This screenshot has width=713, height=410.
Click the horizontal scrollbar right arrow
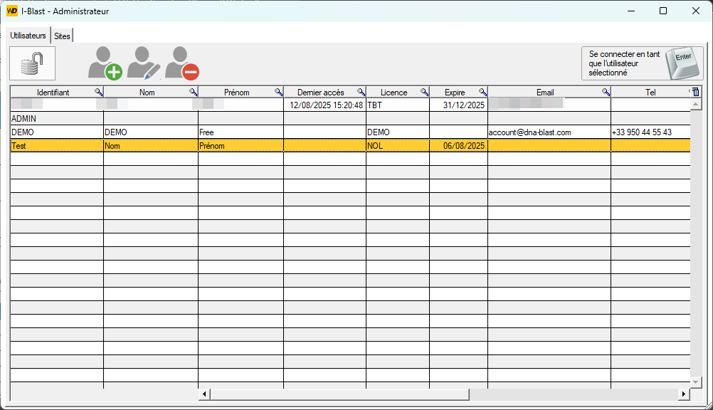[x=684, y=394]
